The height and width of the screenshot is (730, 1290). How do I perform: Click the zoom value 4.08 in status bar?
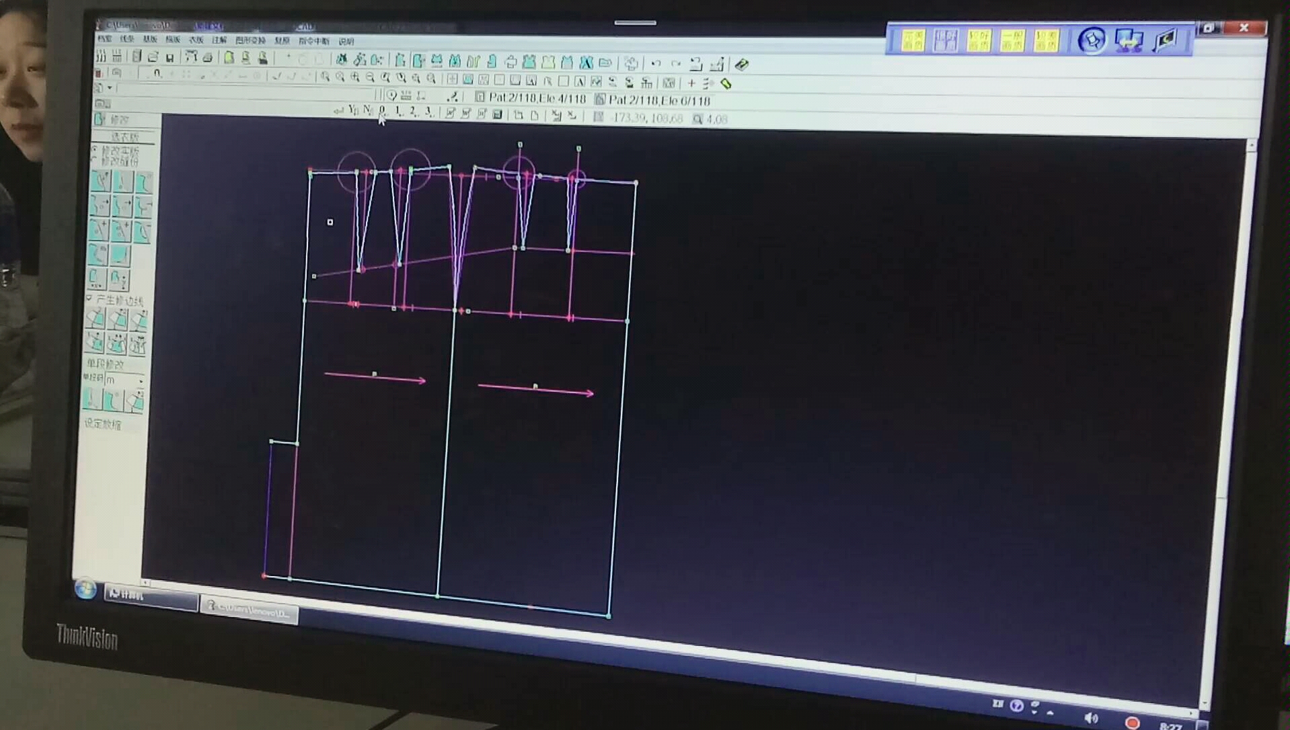717,119
